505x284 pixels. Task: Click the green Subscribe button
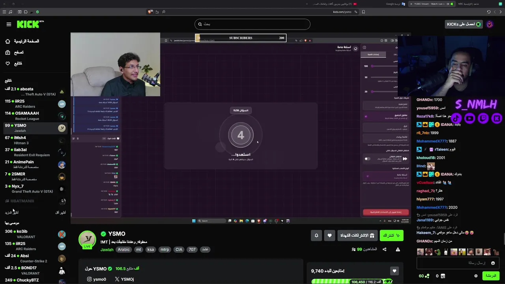click(x=391, y=235)
